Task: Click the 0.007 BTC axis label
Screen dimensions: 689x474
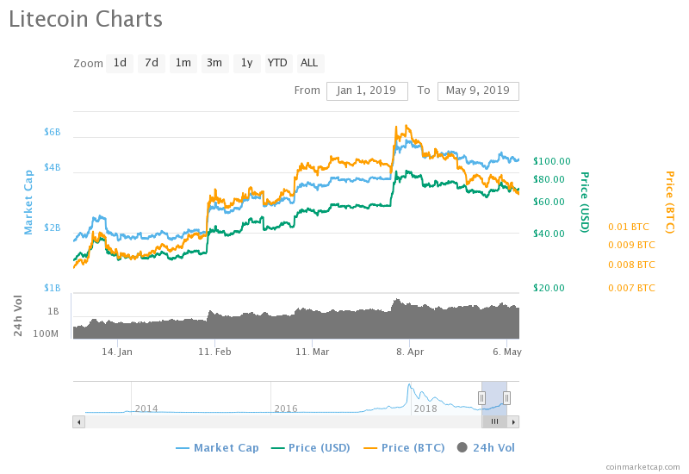Action: (631, 289)
